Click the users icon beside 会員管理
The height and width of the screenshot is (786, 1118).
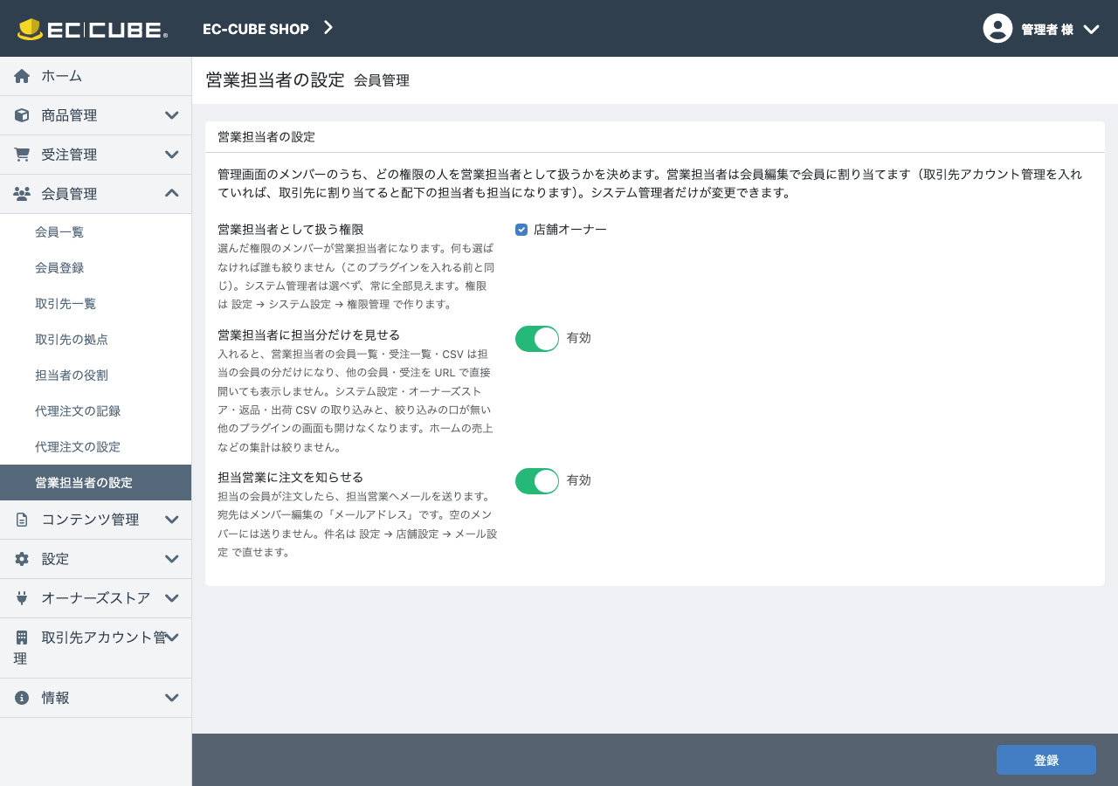coord(22,194)
